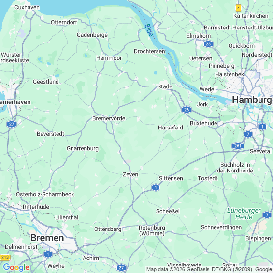Click the A1 shield near Sittensen
This screenshot has width=273, height=273.
click(x=156, y=187)
